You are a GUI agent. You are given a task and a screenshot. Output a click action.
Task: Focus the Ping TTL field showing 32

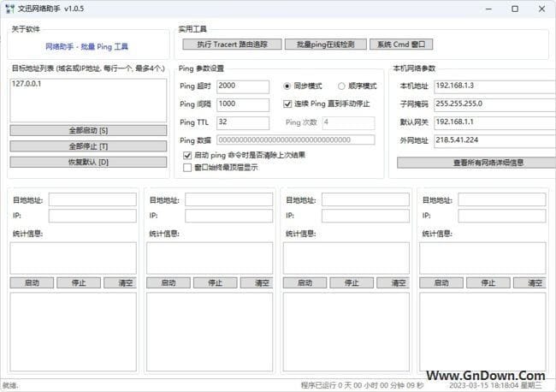[x=243, y=123]
